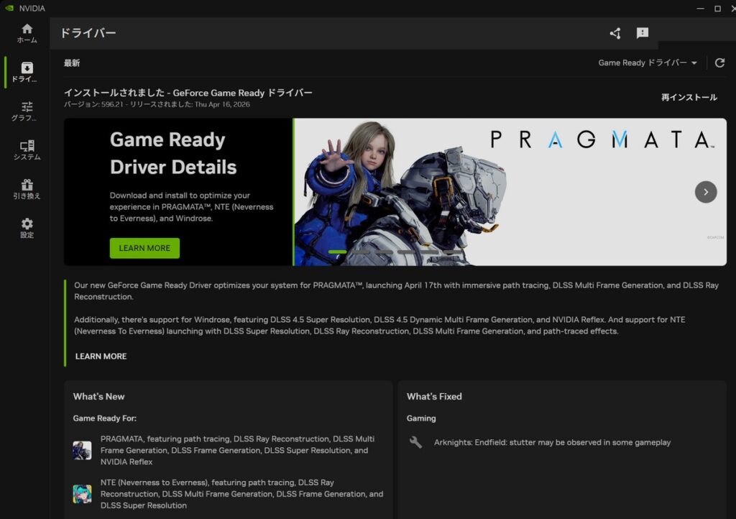Image resolution: width=736 pixels, height=519 pixels.
Task: Click the wrench icon beside Arknights fix
Action: [415, 442]
